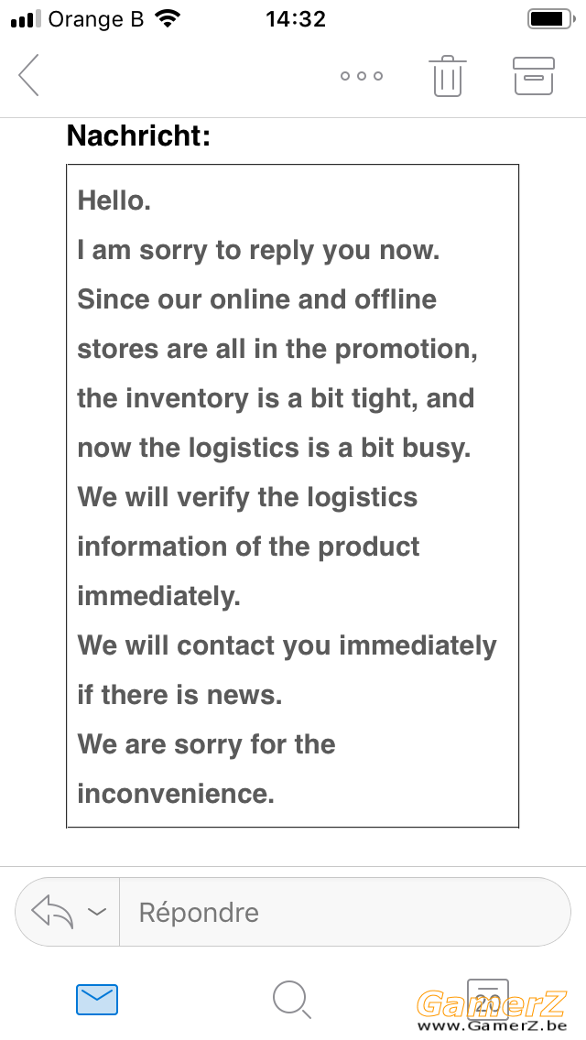Open the Calendar tab at bottom
586x1040 pixels.
tap(488, 1000)
